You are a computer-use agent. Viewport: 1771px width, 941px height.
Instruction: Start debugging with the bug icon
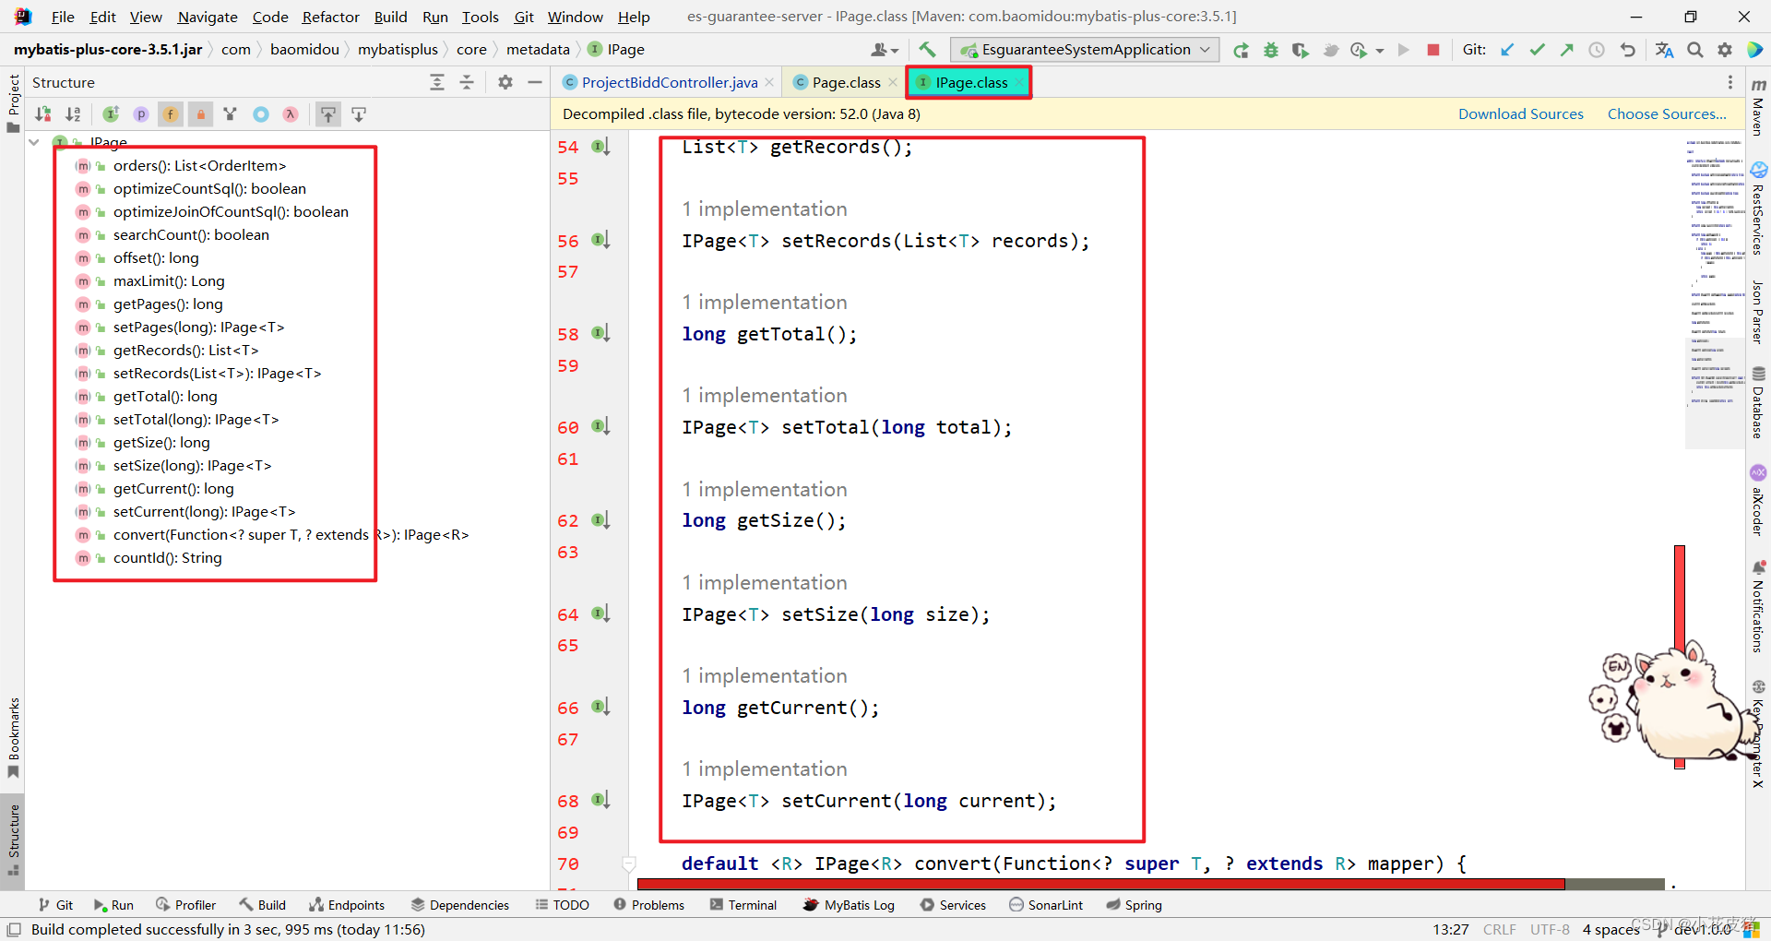[1271, 50]
